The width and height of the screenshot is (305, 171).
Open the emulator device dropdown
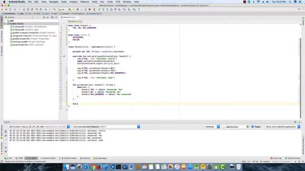click(x=39, y=127)
